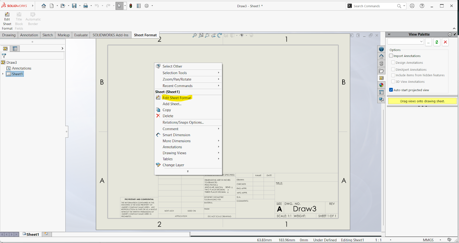
Task: Open the View Palette part dropdown
Action: coord(421,42)
